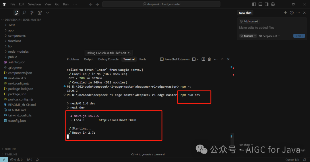Expand the TIMELINE section

coord(11,155)
